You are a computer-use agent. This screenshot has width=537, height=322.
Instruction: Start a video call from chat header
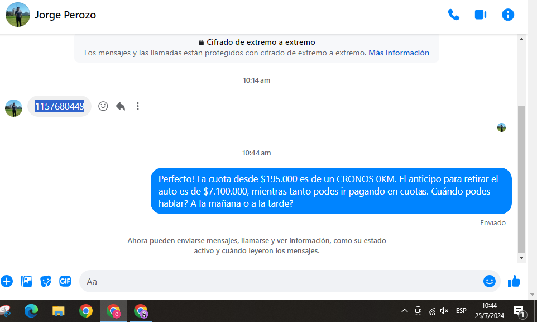click(480, 15)
